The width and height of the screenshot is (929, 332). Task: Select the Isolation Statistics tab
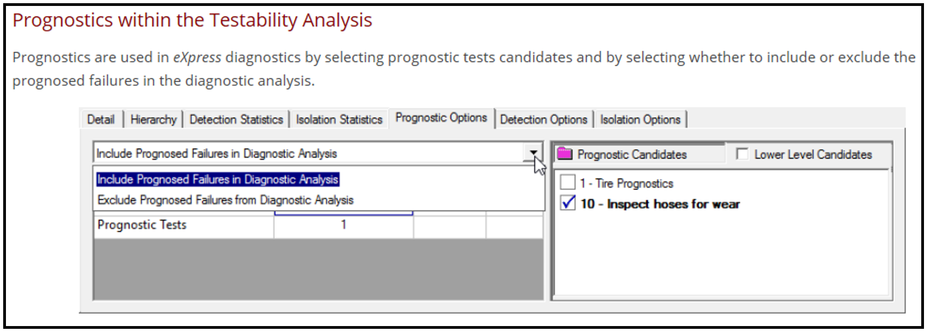339,120
